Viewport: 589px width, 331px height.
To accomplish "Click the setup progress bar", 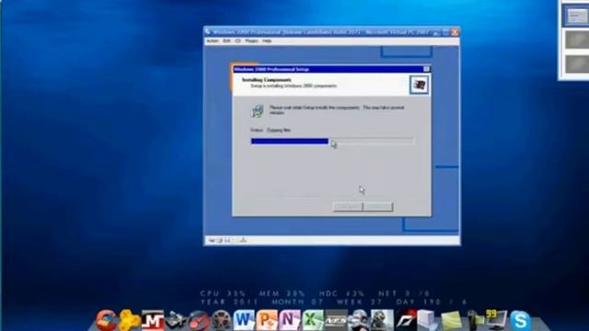I will (x=332, y=141).
